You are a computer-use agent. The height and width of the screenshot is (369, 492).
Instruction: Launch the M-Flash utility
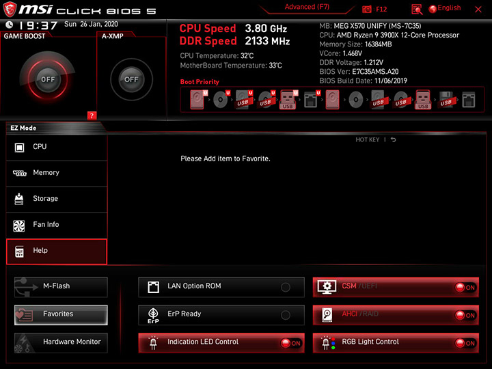tap(61, 287)
